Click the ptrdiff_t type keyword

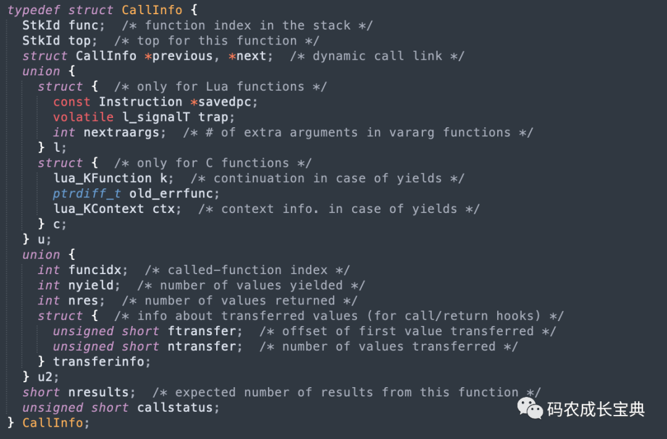point(87,194)
